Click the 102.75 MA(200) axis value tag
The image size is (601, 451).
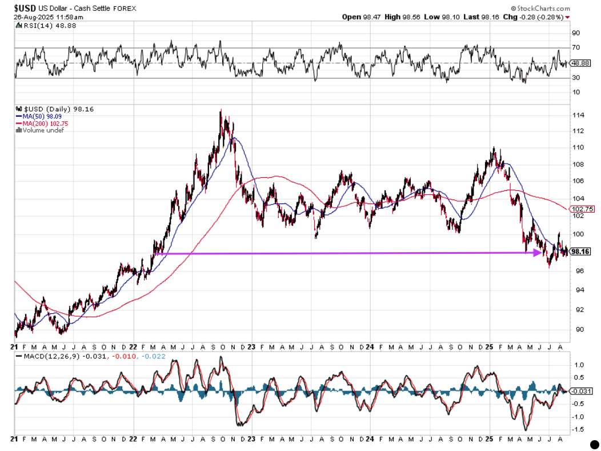coord(582,210)
